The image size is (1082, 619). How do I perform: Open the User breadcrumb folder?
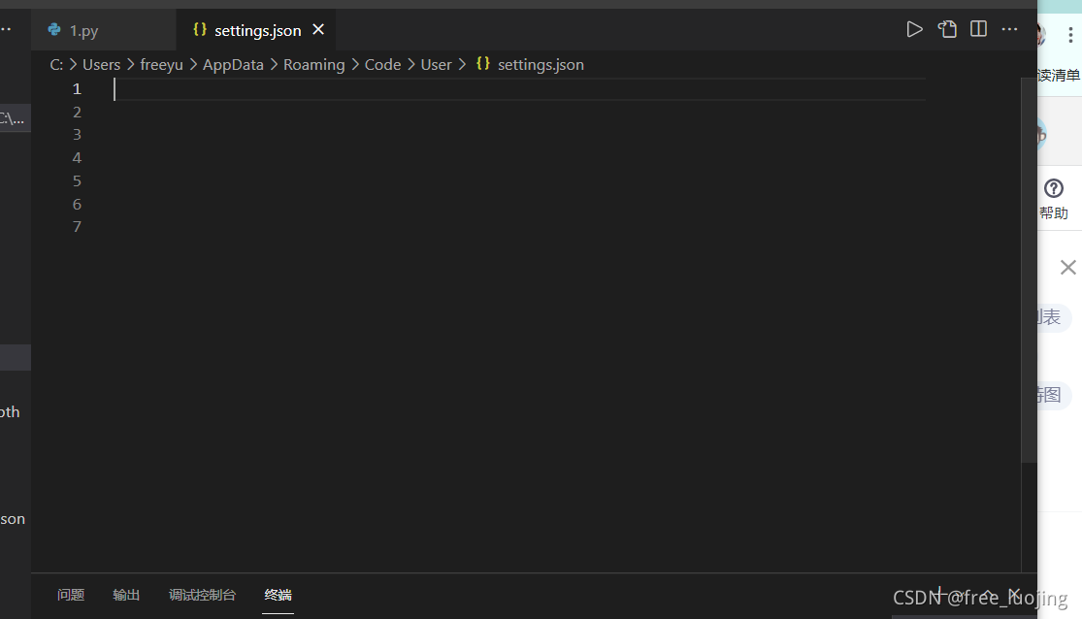click(x=436, y=65)
